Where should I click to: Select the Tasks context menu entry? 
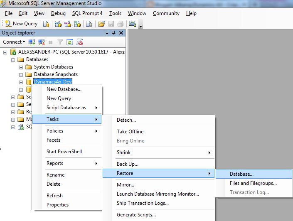point(67,119)
